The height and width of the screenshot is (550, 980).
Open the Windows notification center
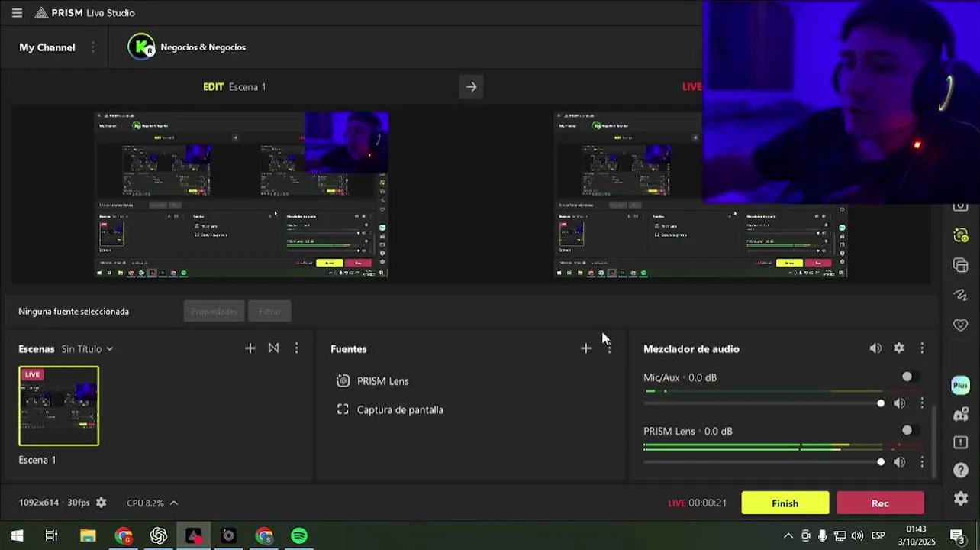pos(956,536)
